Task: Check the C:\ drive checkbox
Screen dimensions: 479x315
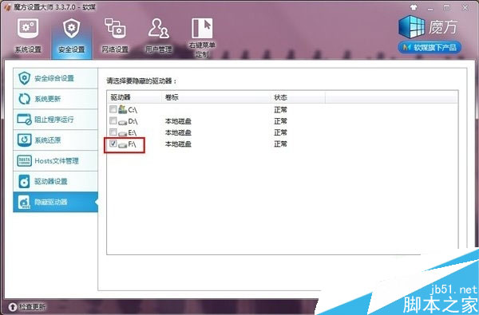Action: (113, 109)
